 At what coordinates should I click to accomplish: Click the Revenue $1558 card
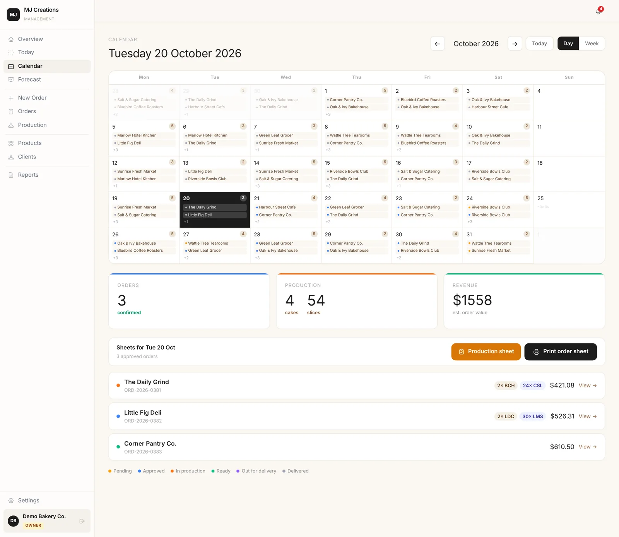pyautogui.click(x=524, y=301)
